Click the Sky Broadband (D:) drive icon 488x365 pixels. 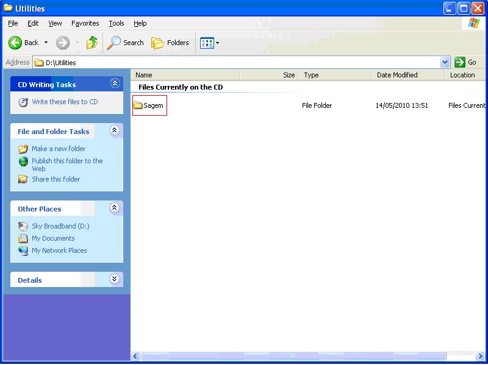pos(23,226)
